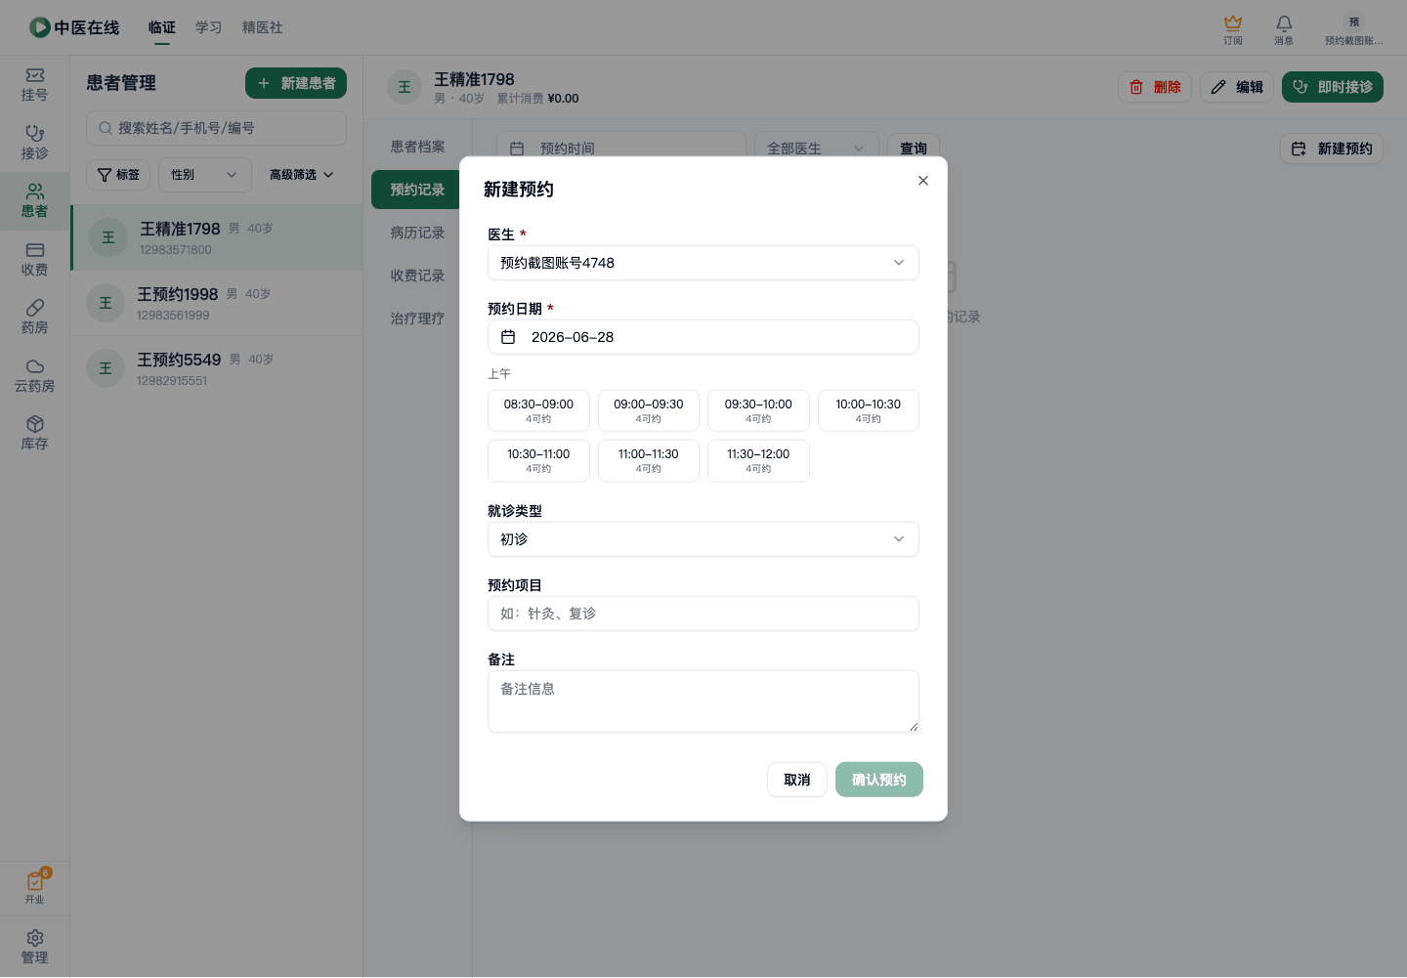This screenshot has height=978, width=1407.
Task: Select the 11:30–12:00 time slot
Action: [x=758, y=460]
